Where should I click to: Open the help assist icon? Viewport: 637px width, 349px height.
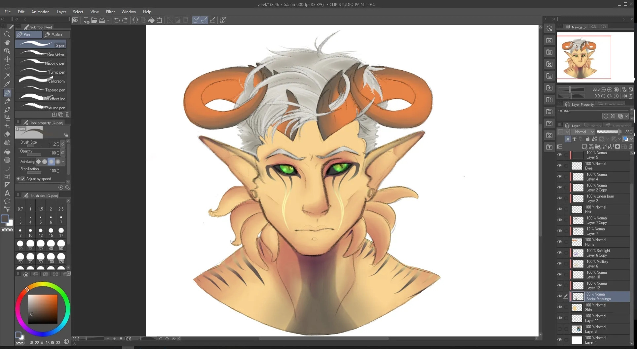pos(223,20)
